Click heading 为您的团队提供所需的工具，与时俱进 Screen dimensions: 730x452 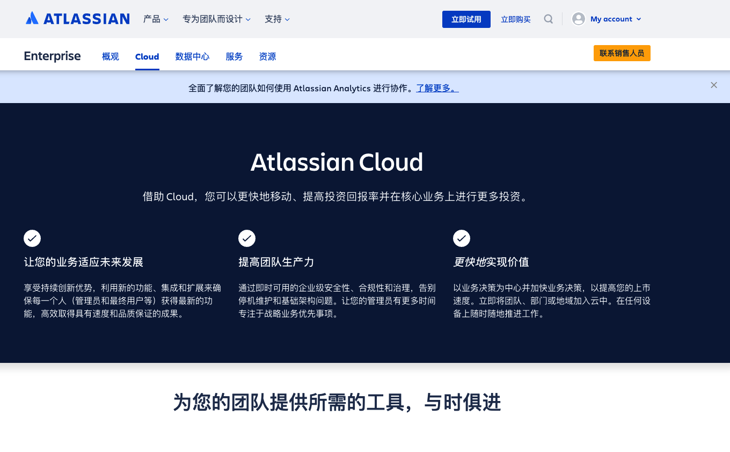tap(337, 402)
